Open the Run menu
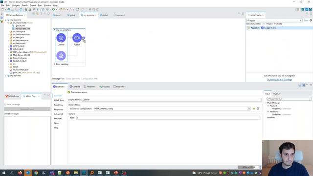The image size is (313, 176). click(40, 5)
